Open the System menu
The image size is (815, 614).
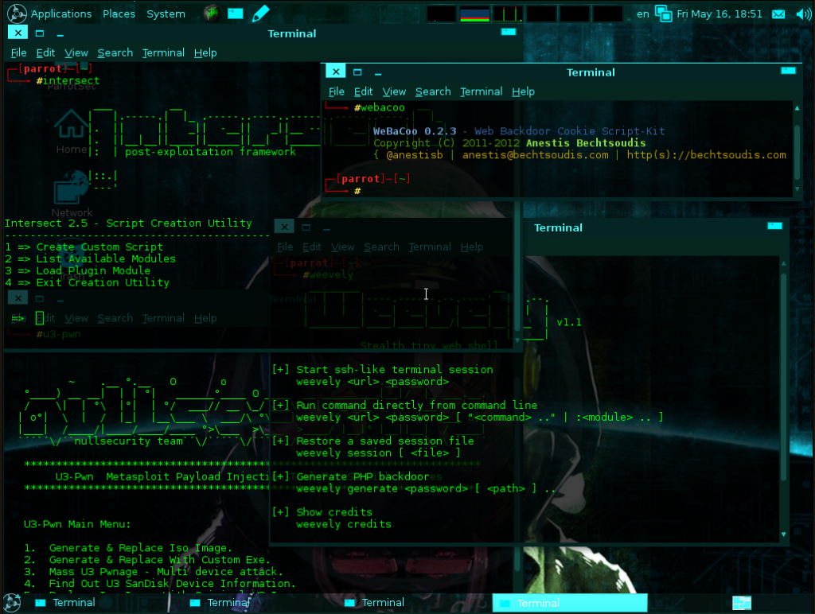click(x=166, y=14)
